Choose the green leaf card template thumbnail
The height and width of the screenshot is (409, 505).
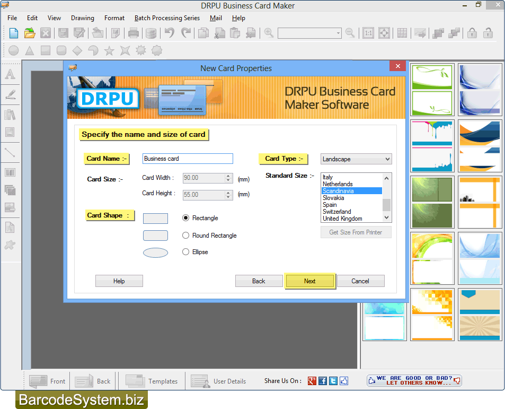point(432,90)
